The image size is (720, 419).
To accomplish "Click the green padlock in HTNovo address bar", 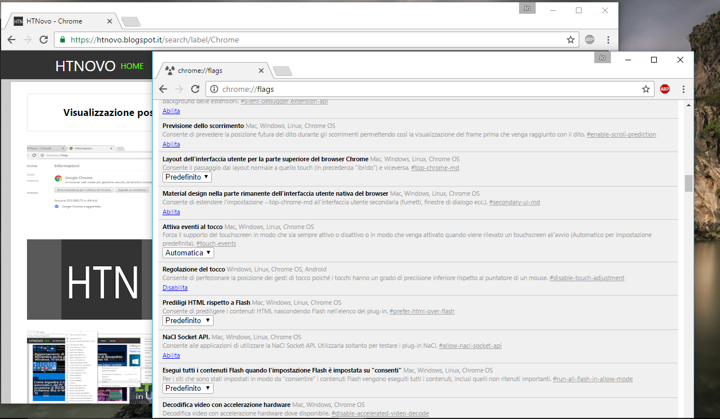I will [62, 40].
